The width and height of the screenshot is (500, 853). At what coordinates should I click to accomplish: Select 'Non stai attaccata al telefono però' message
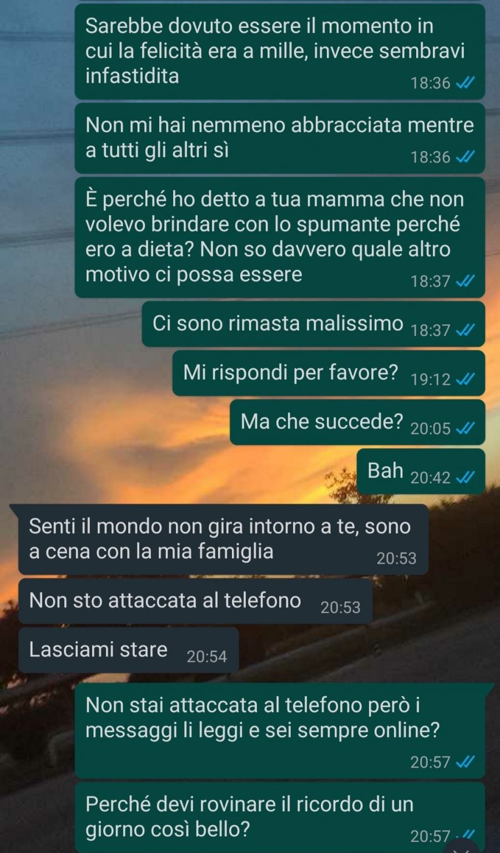coord(280,731)
